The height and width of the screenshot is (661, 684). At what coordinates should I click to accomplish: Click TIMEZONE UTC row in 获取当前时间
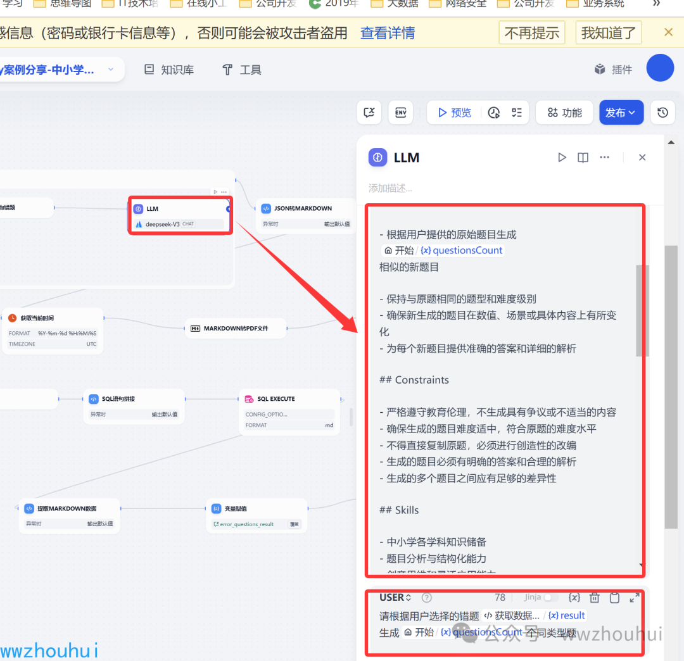click(53, 344)
